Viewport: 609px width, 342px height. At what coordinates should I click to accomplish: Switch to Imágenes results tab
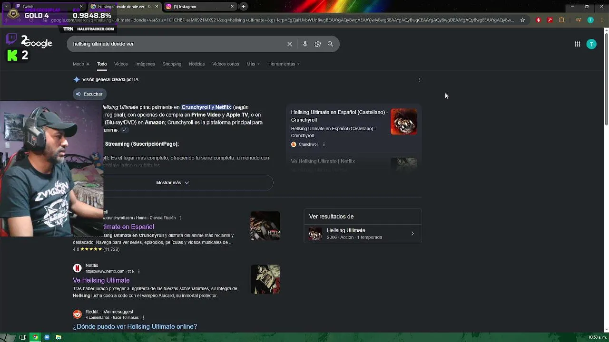145,64
